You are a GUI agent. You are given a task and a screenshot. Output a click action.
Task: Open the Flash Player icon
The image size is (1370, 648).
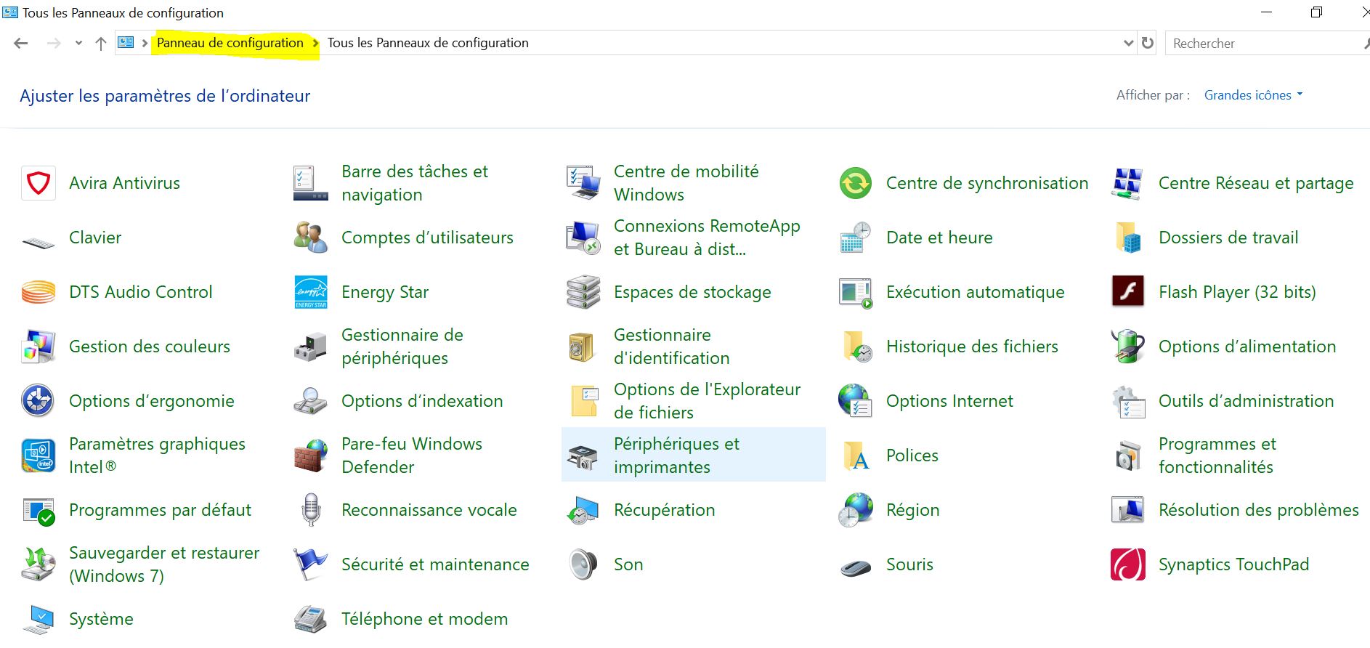tap(1128, 292)
